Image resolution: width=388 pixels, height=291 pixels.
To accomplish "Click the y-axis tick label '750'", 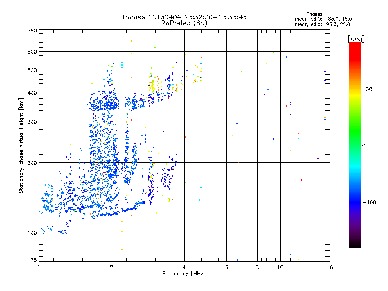I will 32,31.
